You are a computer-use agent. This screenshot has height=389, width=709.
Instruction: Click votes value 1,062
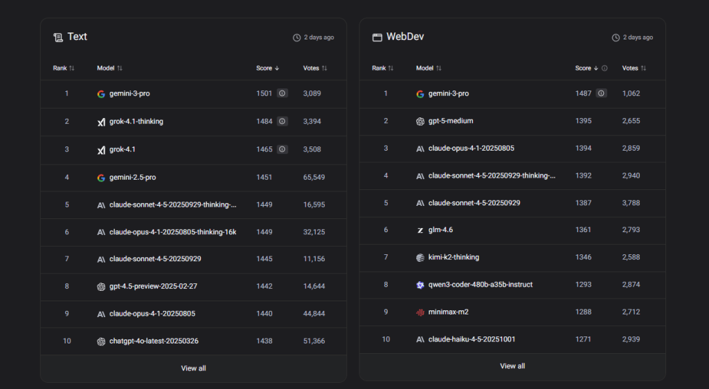click(x=631, y=93)
